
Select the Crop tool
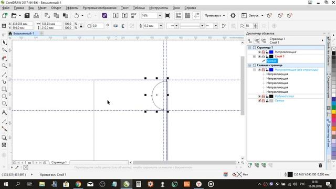(4, 58)
